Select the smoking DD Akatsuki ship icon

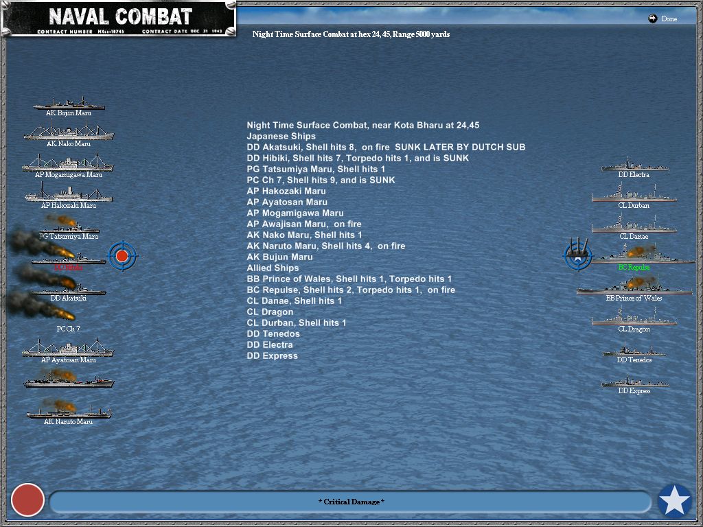[69, 289]
